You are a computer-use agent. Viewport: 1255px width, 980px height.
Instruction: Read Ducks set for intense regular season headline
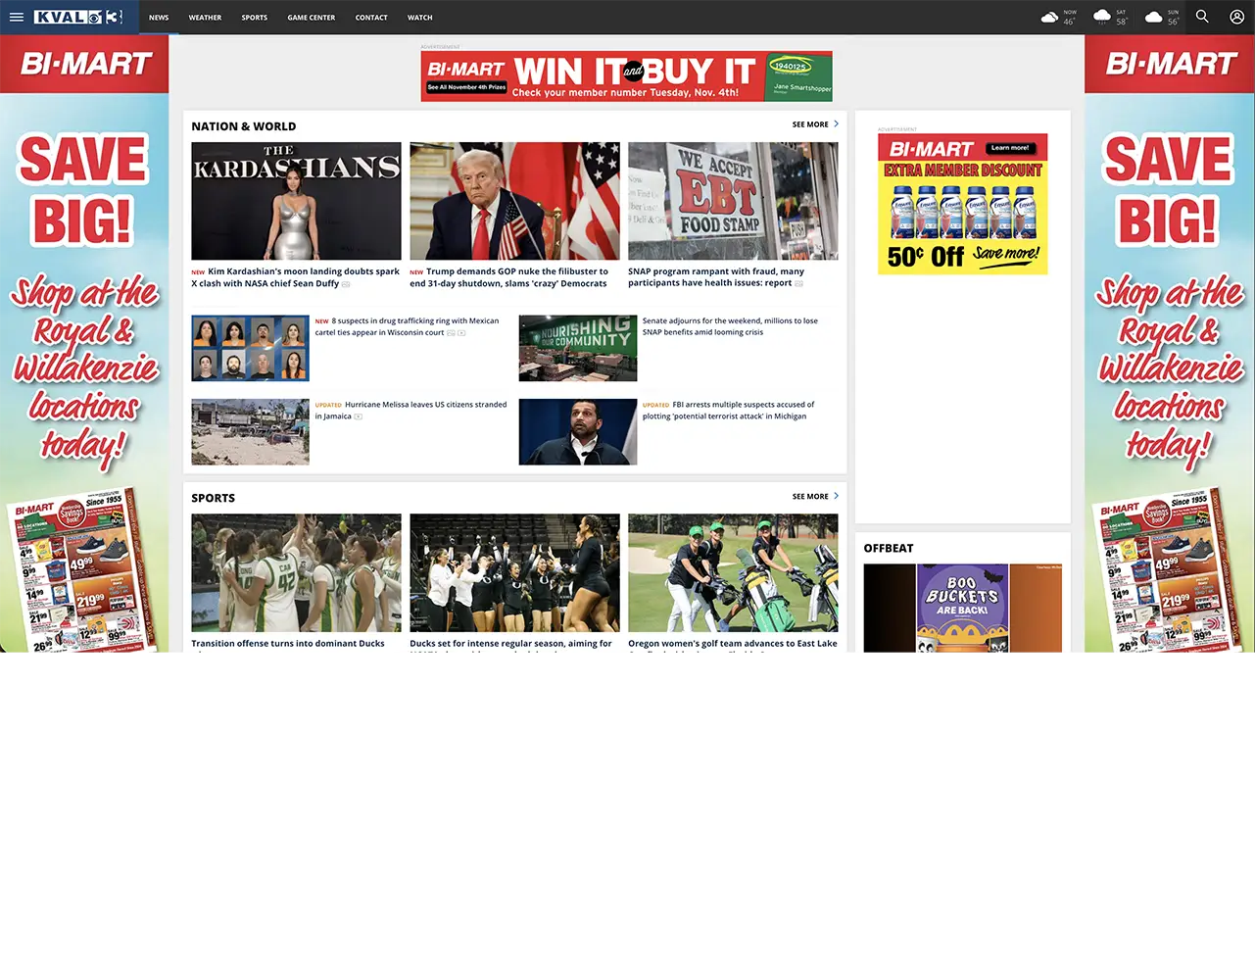pos(510,644)
